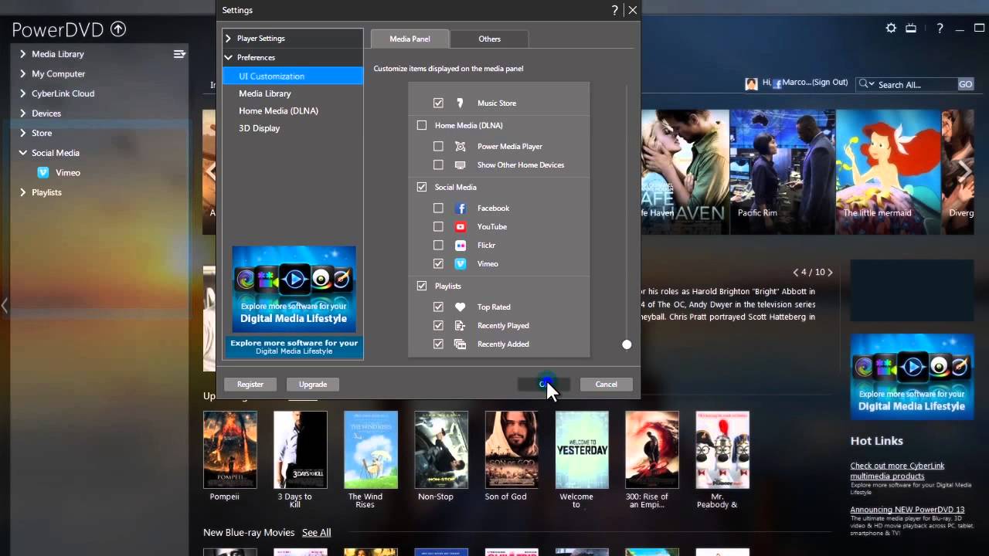The height and width of the screenshot is (556, 989).
Task: Click the Search All input field
Action: click(x=916, y=84)
